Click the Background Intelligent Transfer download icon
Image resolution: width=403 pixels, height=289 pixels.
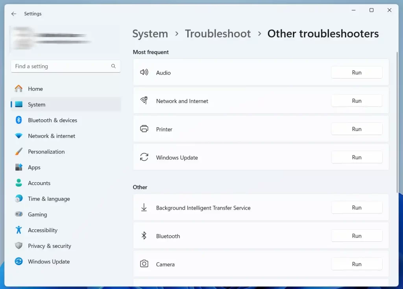[x=144, y=207]
